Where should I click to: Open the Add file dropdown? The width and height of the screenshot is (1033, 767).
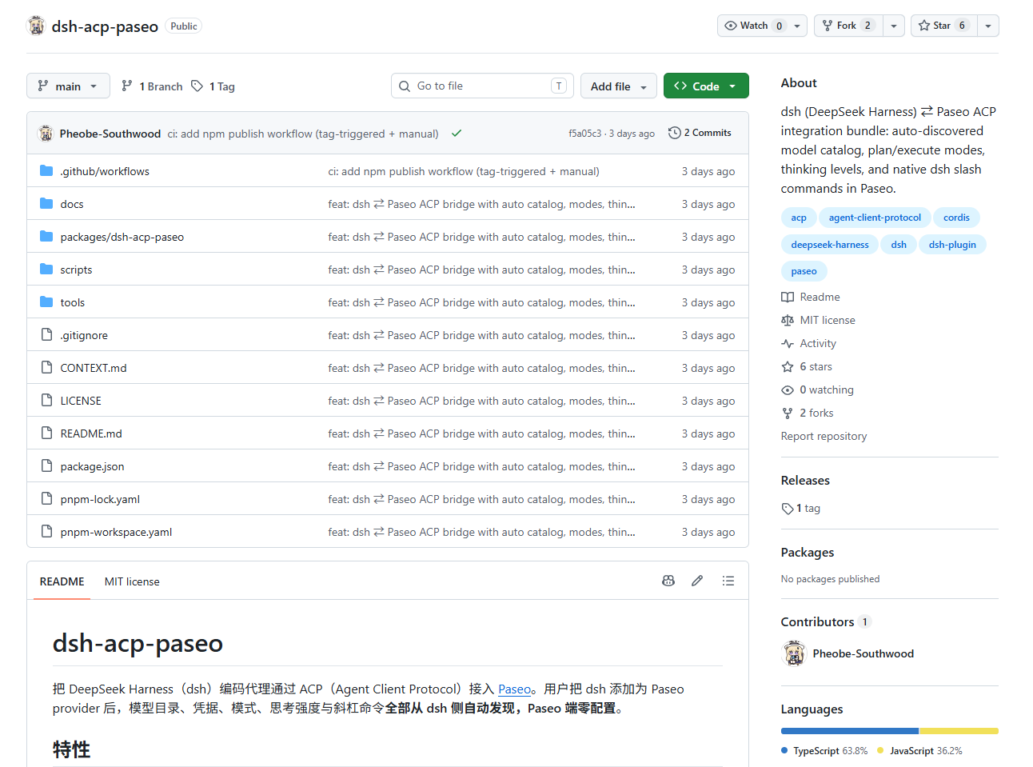click(619, 86)
